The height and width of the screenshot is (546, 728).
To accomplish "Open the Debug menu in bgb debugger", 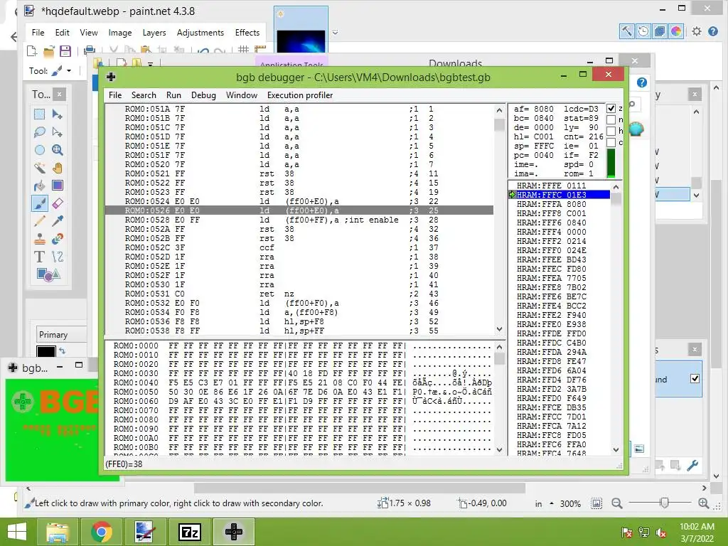I will pos(203,95).
